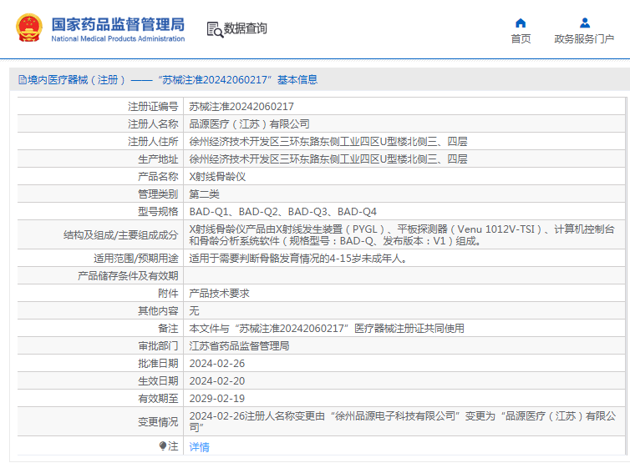
Task: Select the 适用范围 intended use text
Action: pos(298,259)
